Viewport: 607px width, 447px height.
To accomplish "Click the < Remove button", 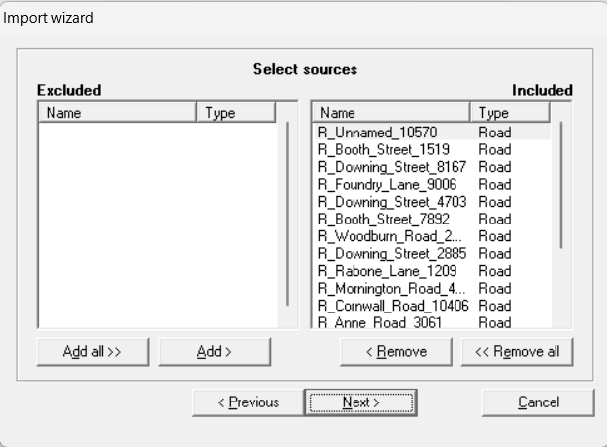I will [x=396, y=352].
